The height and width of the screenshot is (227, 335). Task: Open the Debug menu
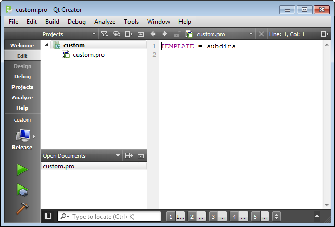[76, 22]
